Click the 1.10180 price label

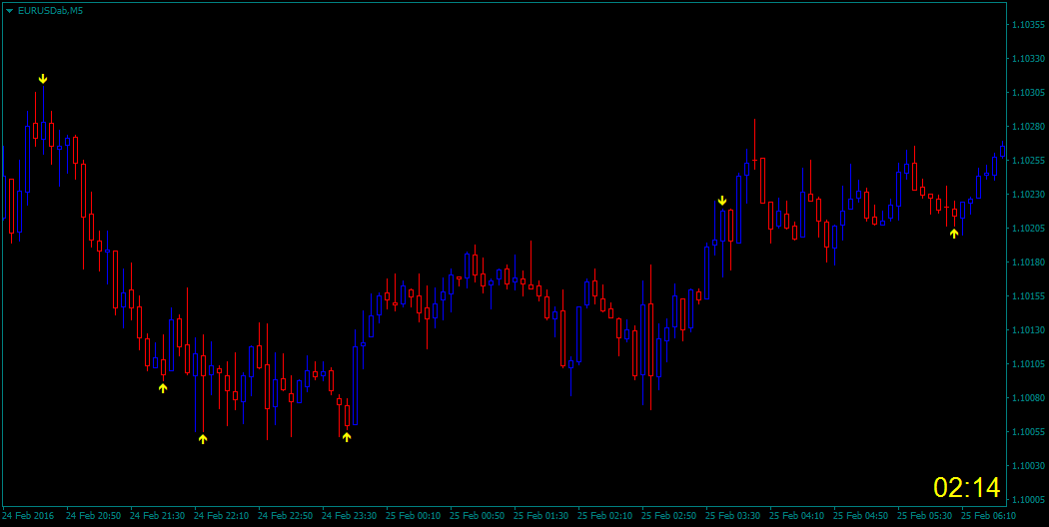(1030, 263)
